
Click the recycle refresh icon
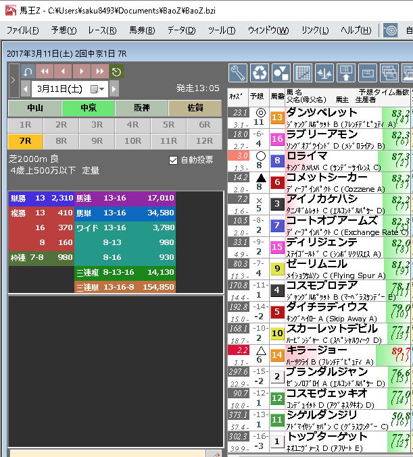point(260,73)
